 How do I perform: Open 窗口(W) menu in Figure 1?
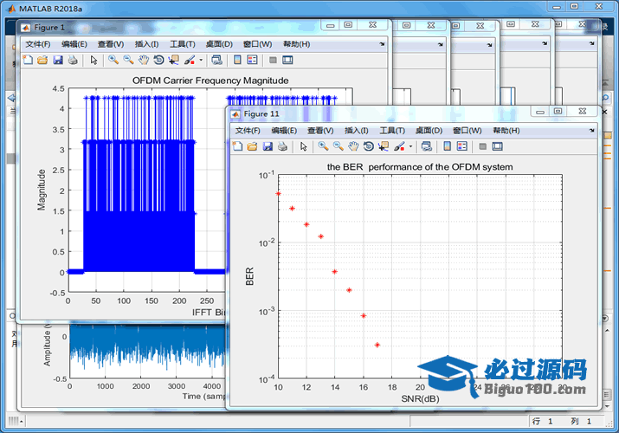click(257, 44)
